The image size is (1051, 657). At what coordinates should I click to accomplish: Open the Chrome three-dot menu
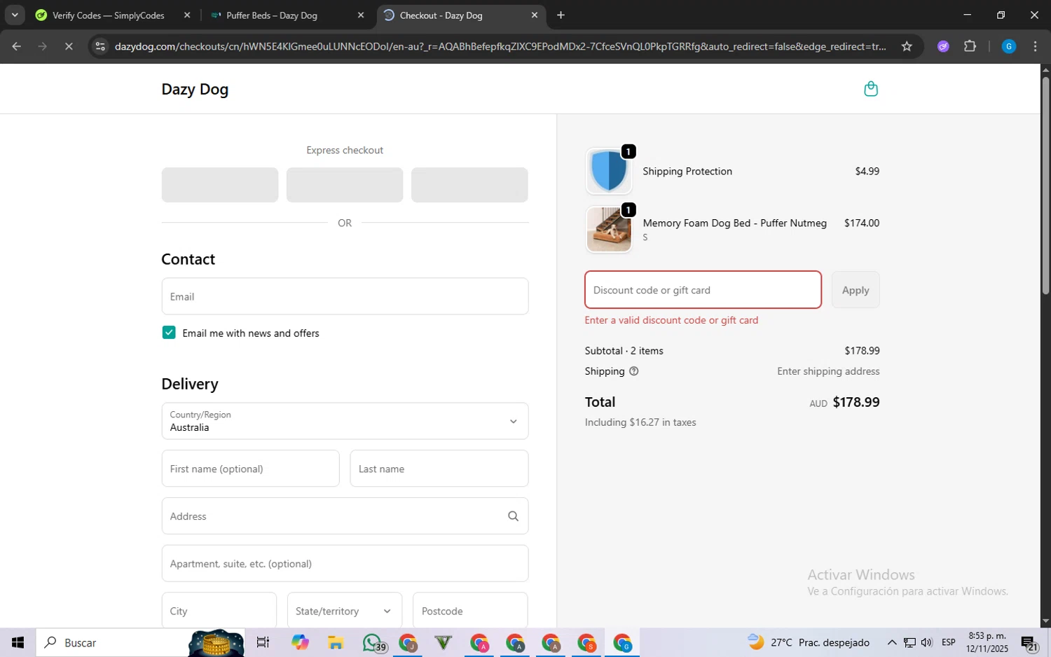pyautogui.click(x=1035, y=46)
